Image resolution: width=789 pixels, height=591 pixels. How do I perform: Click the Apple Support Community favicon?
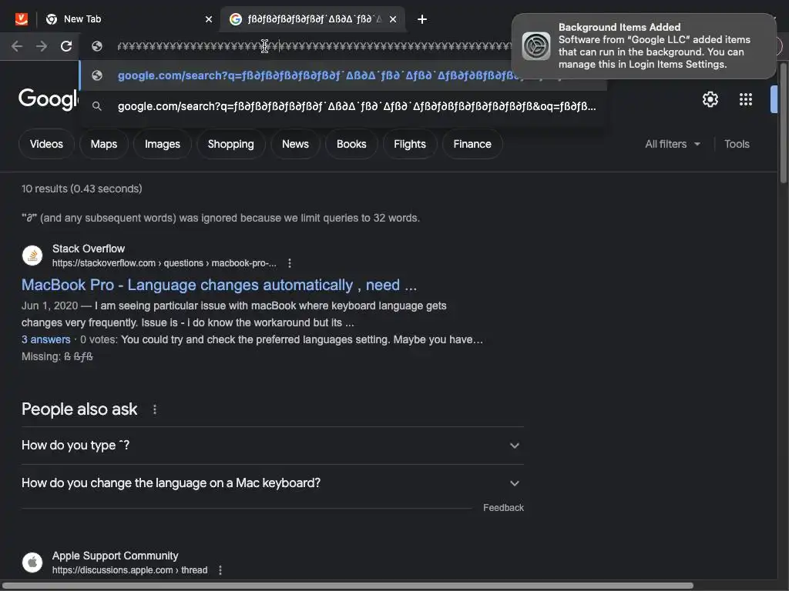click(32, 563)
